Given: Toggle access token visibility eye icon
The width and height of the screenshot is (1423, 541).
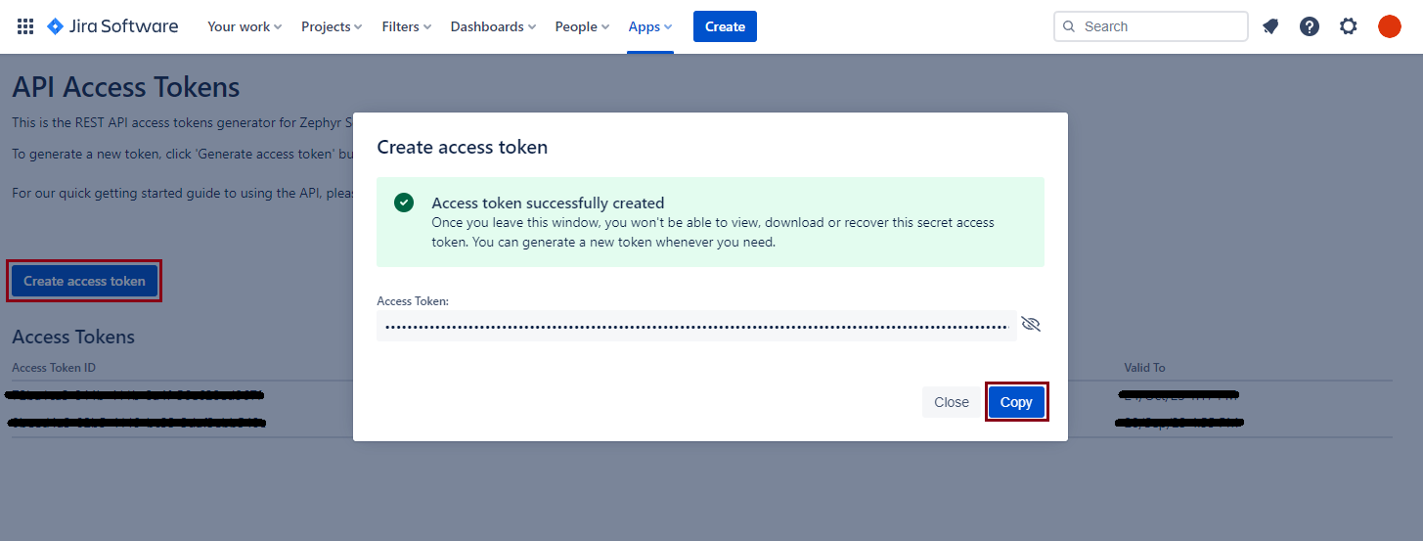Looking at the screenshot, I should tap(1031, 324).
